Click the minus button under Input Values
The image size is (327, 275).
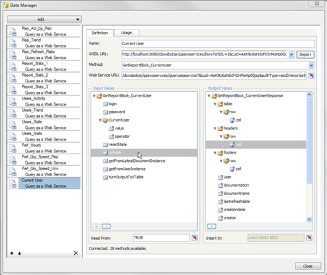pos(106,226)
